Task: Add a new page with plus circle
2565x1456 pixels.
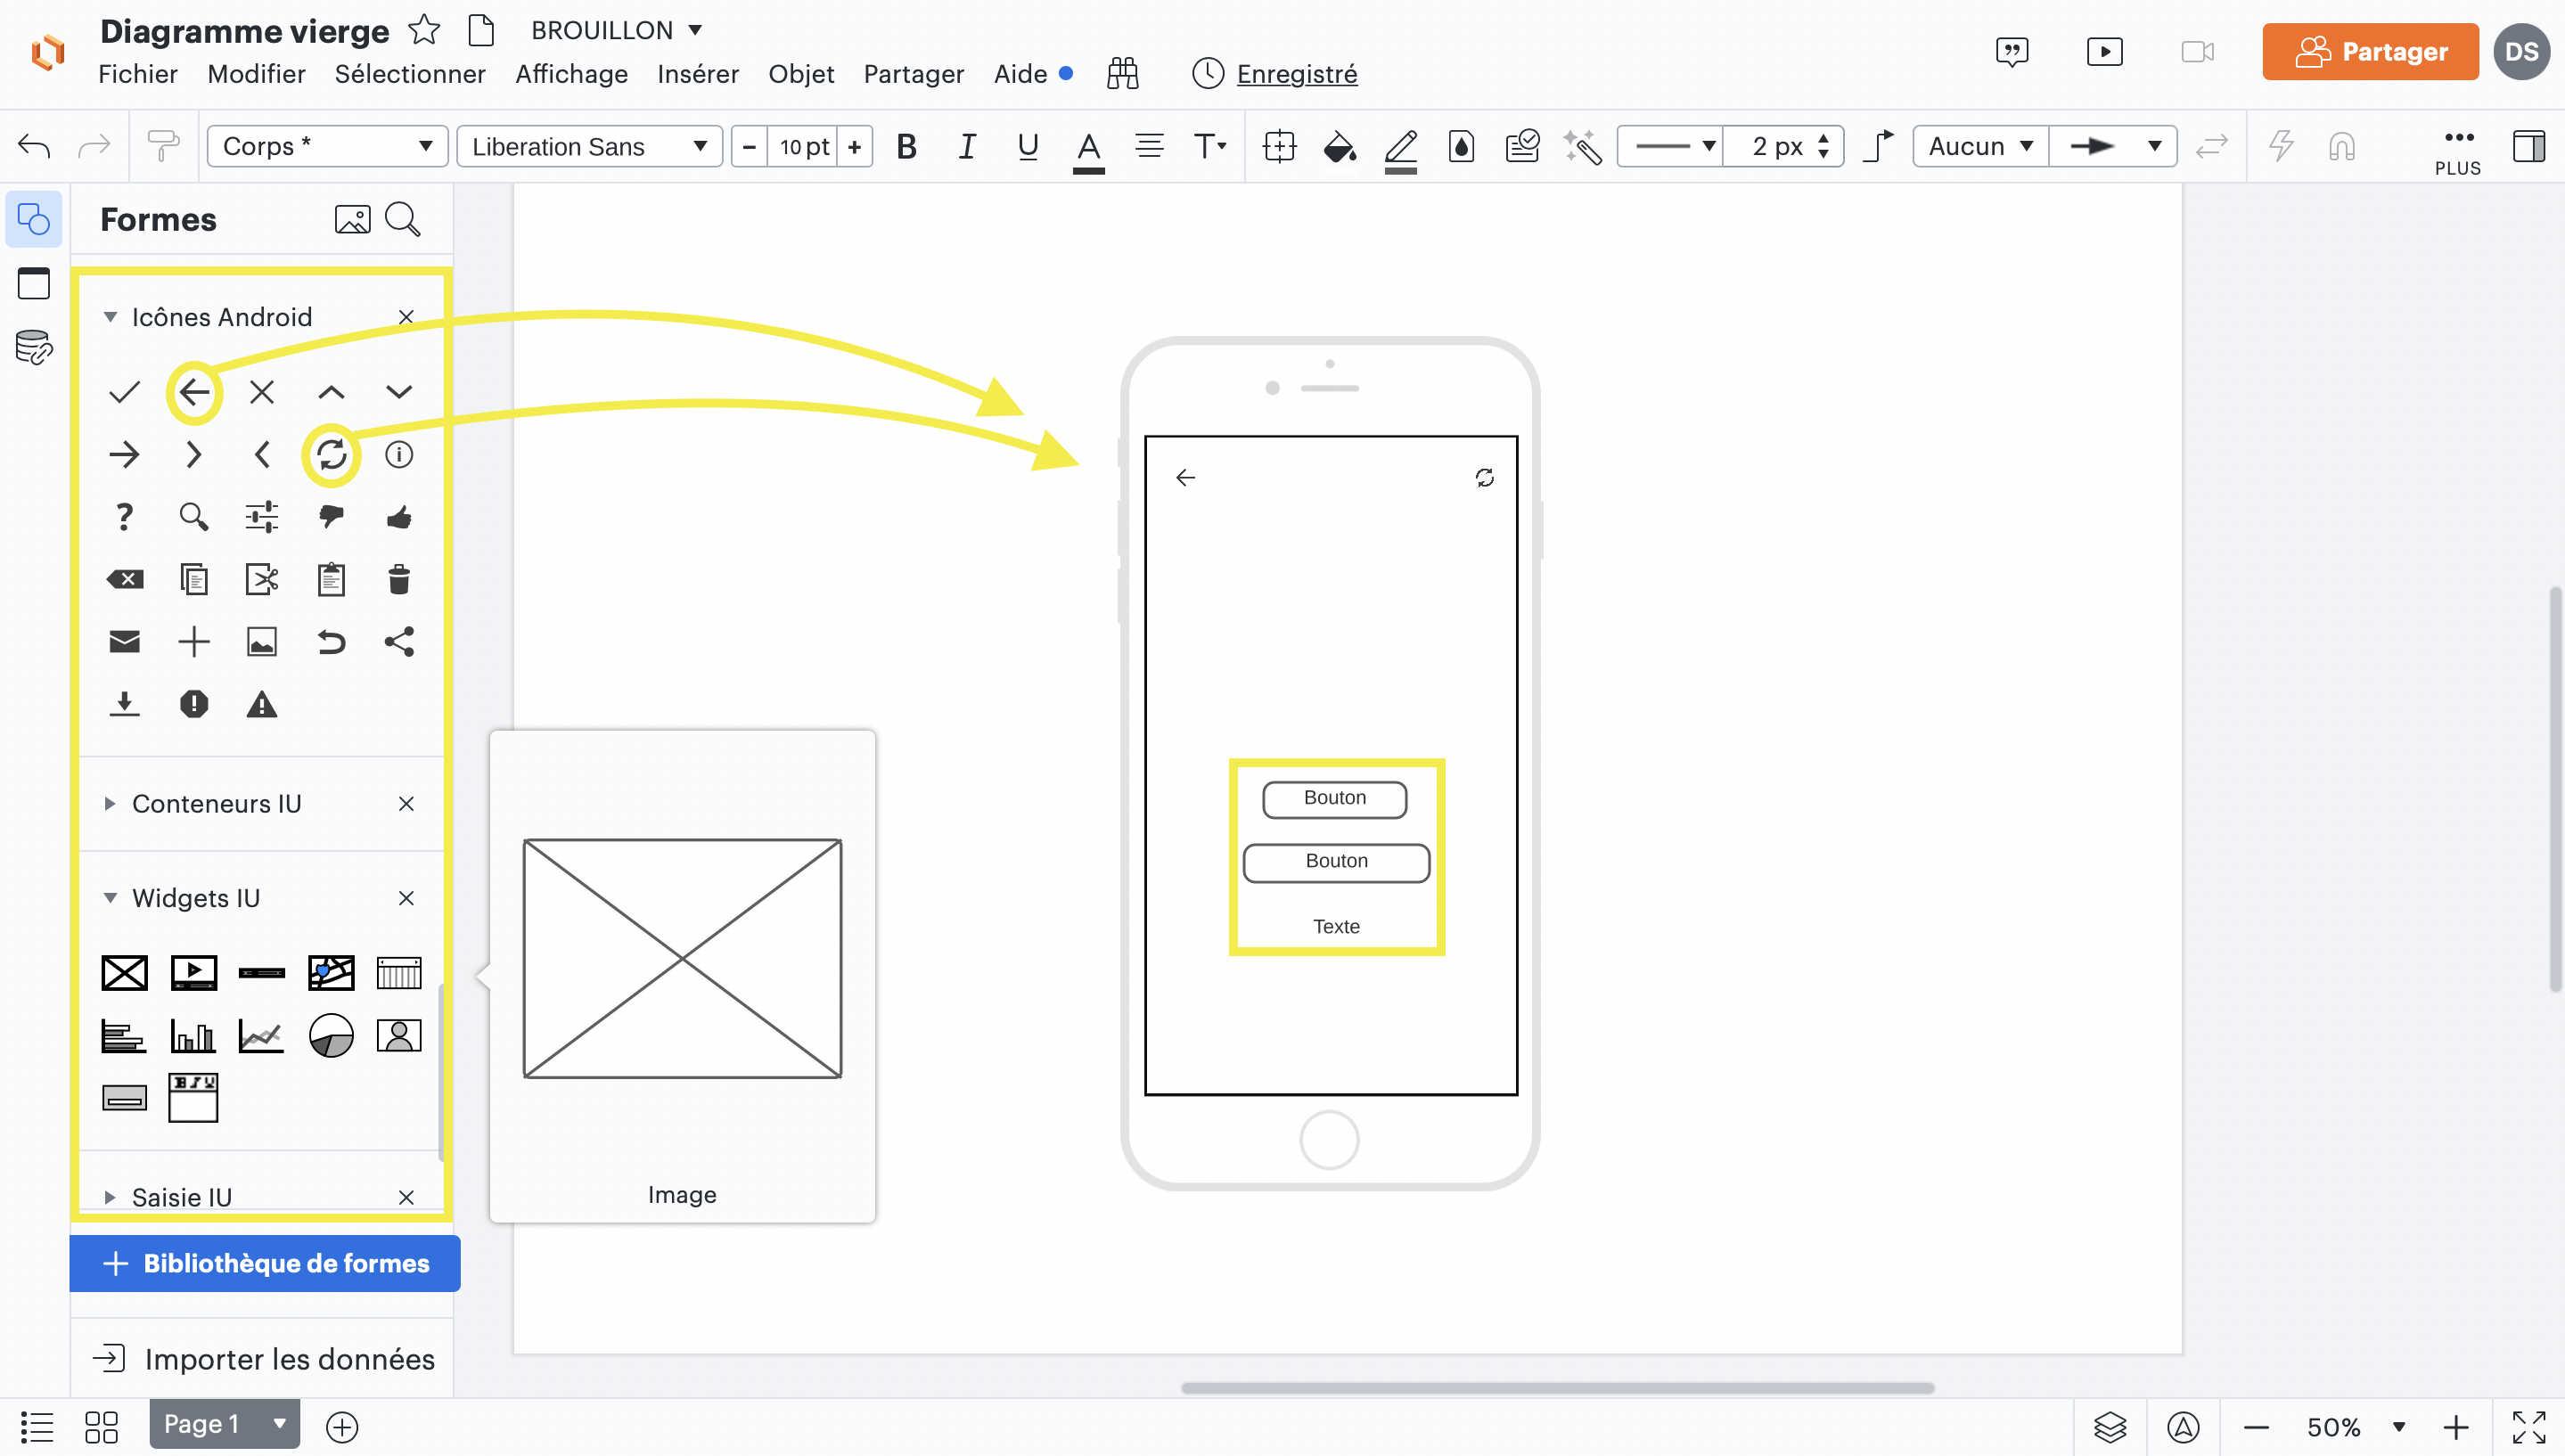Action: [342, 1427]
